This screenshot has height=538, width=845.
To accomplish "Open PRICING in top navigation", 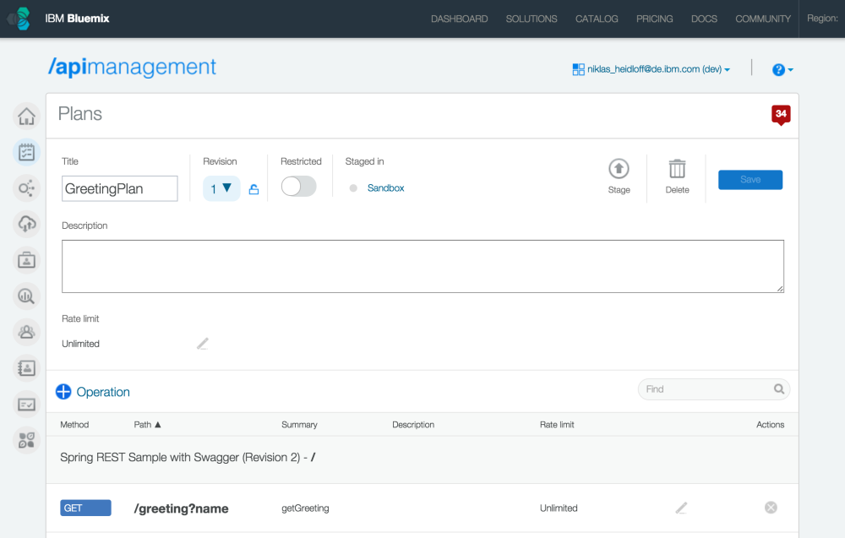I will coord(654,19).
